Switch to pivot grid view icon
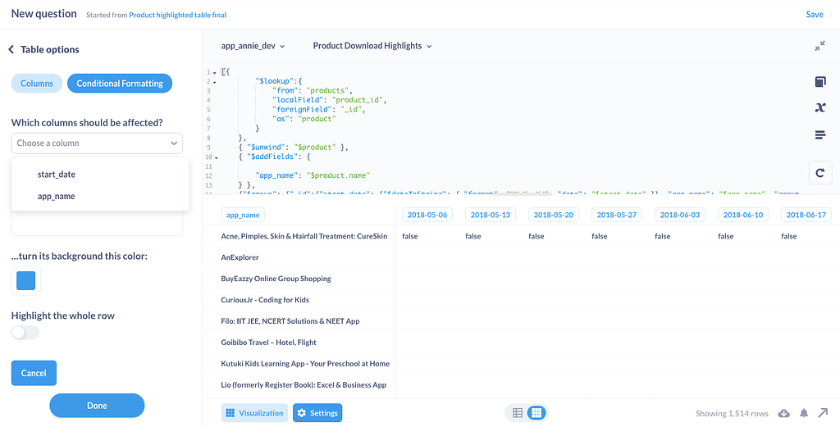The width and height of the screenshot is (840, 427). point(536,413)
